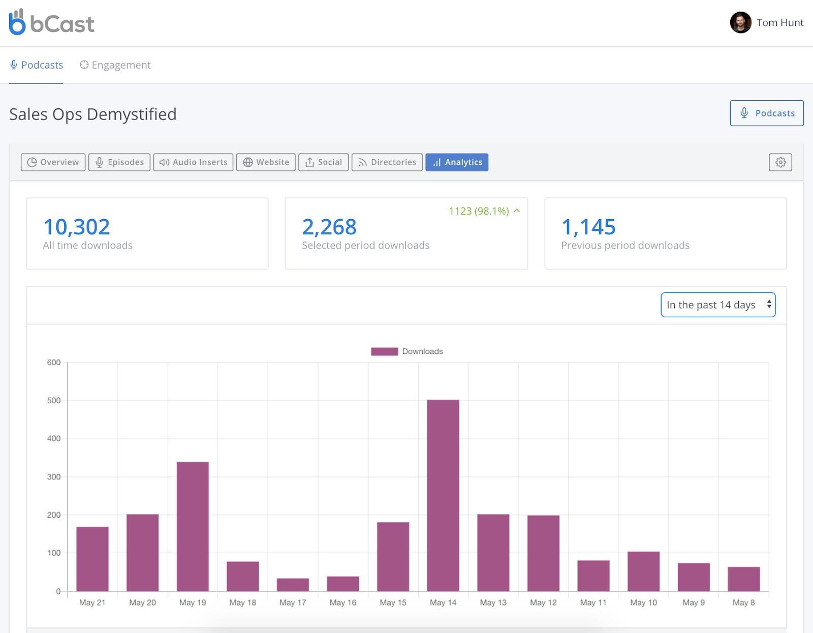Switch to the Podcasts navigation tab
This screenshot has width=813, height=633.
click(x=37, y=65)
